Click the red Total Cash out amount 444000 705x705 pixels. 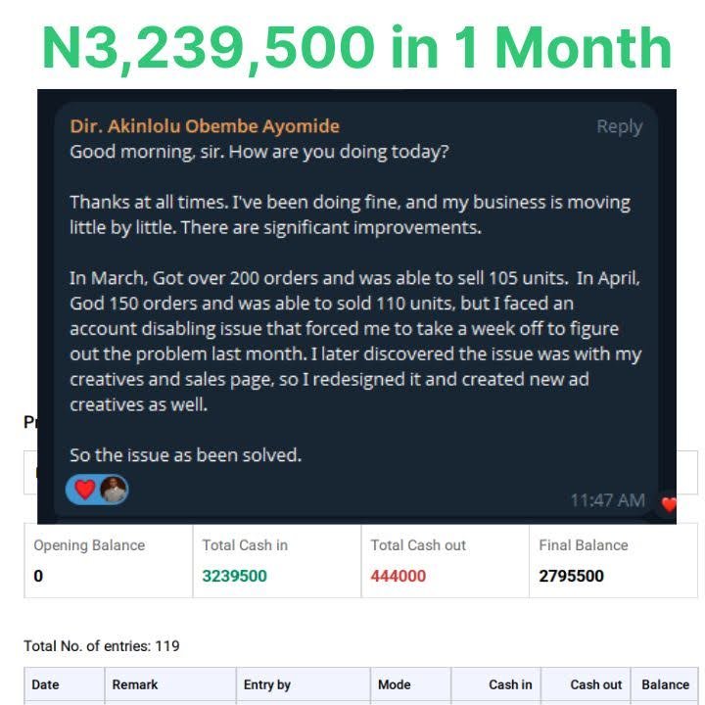click(398, 576)
